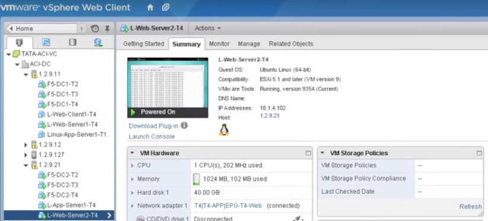Click the 40.00 GB hard disk value
The height and width of the screenshot is (221, 488).
pyautogui.click(x=207, y=193)
